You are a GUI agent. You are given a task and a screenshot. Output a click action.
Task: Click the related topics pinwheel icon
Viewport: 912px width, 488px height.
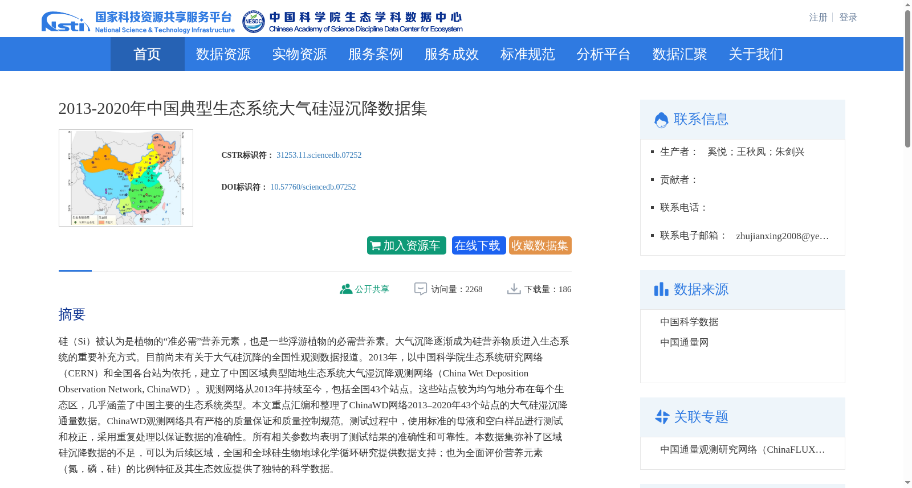tap(662, 417)
